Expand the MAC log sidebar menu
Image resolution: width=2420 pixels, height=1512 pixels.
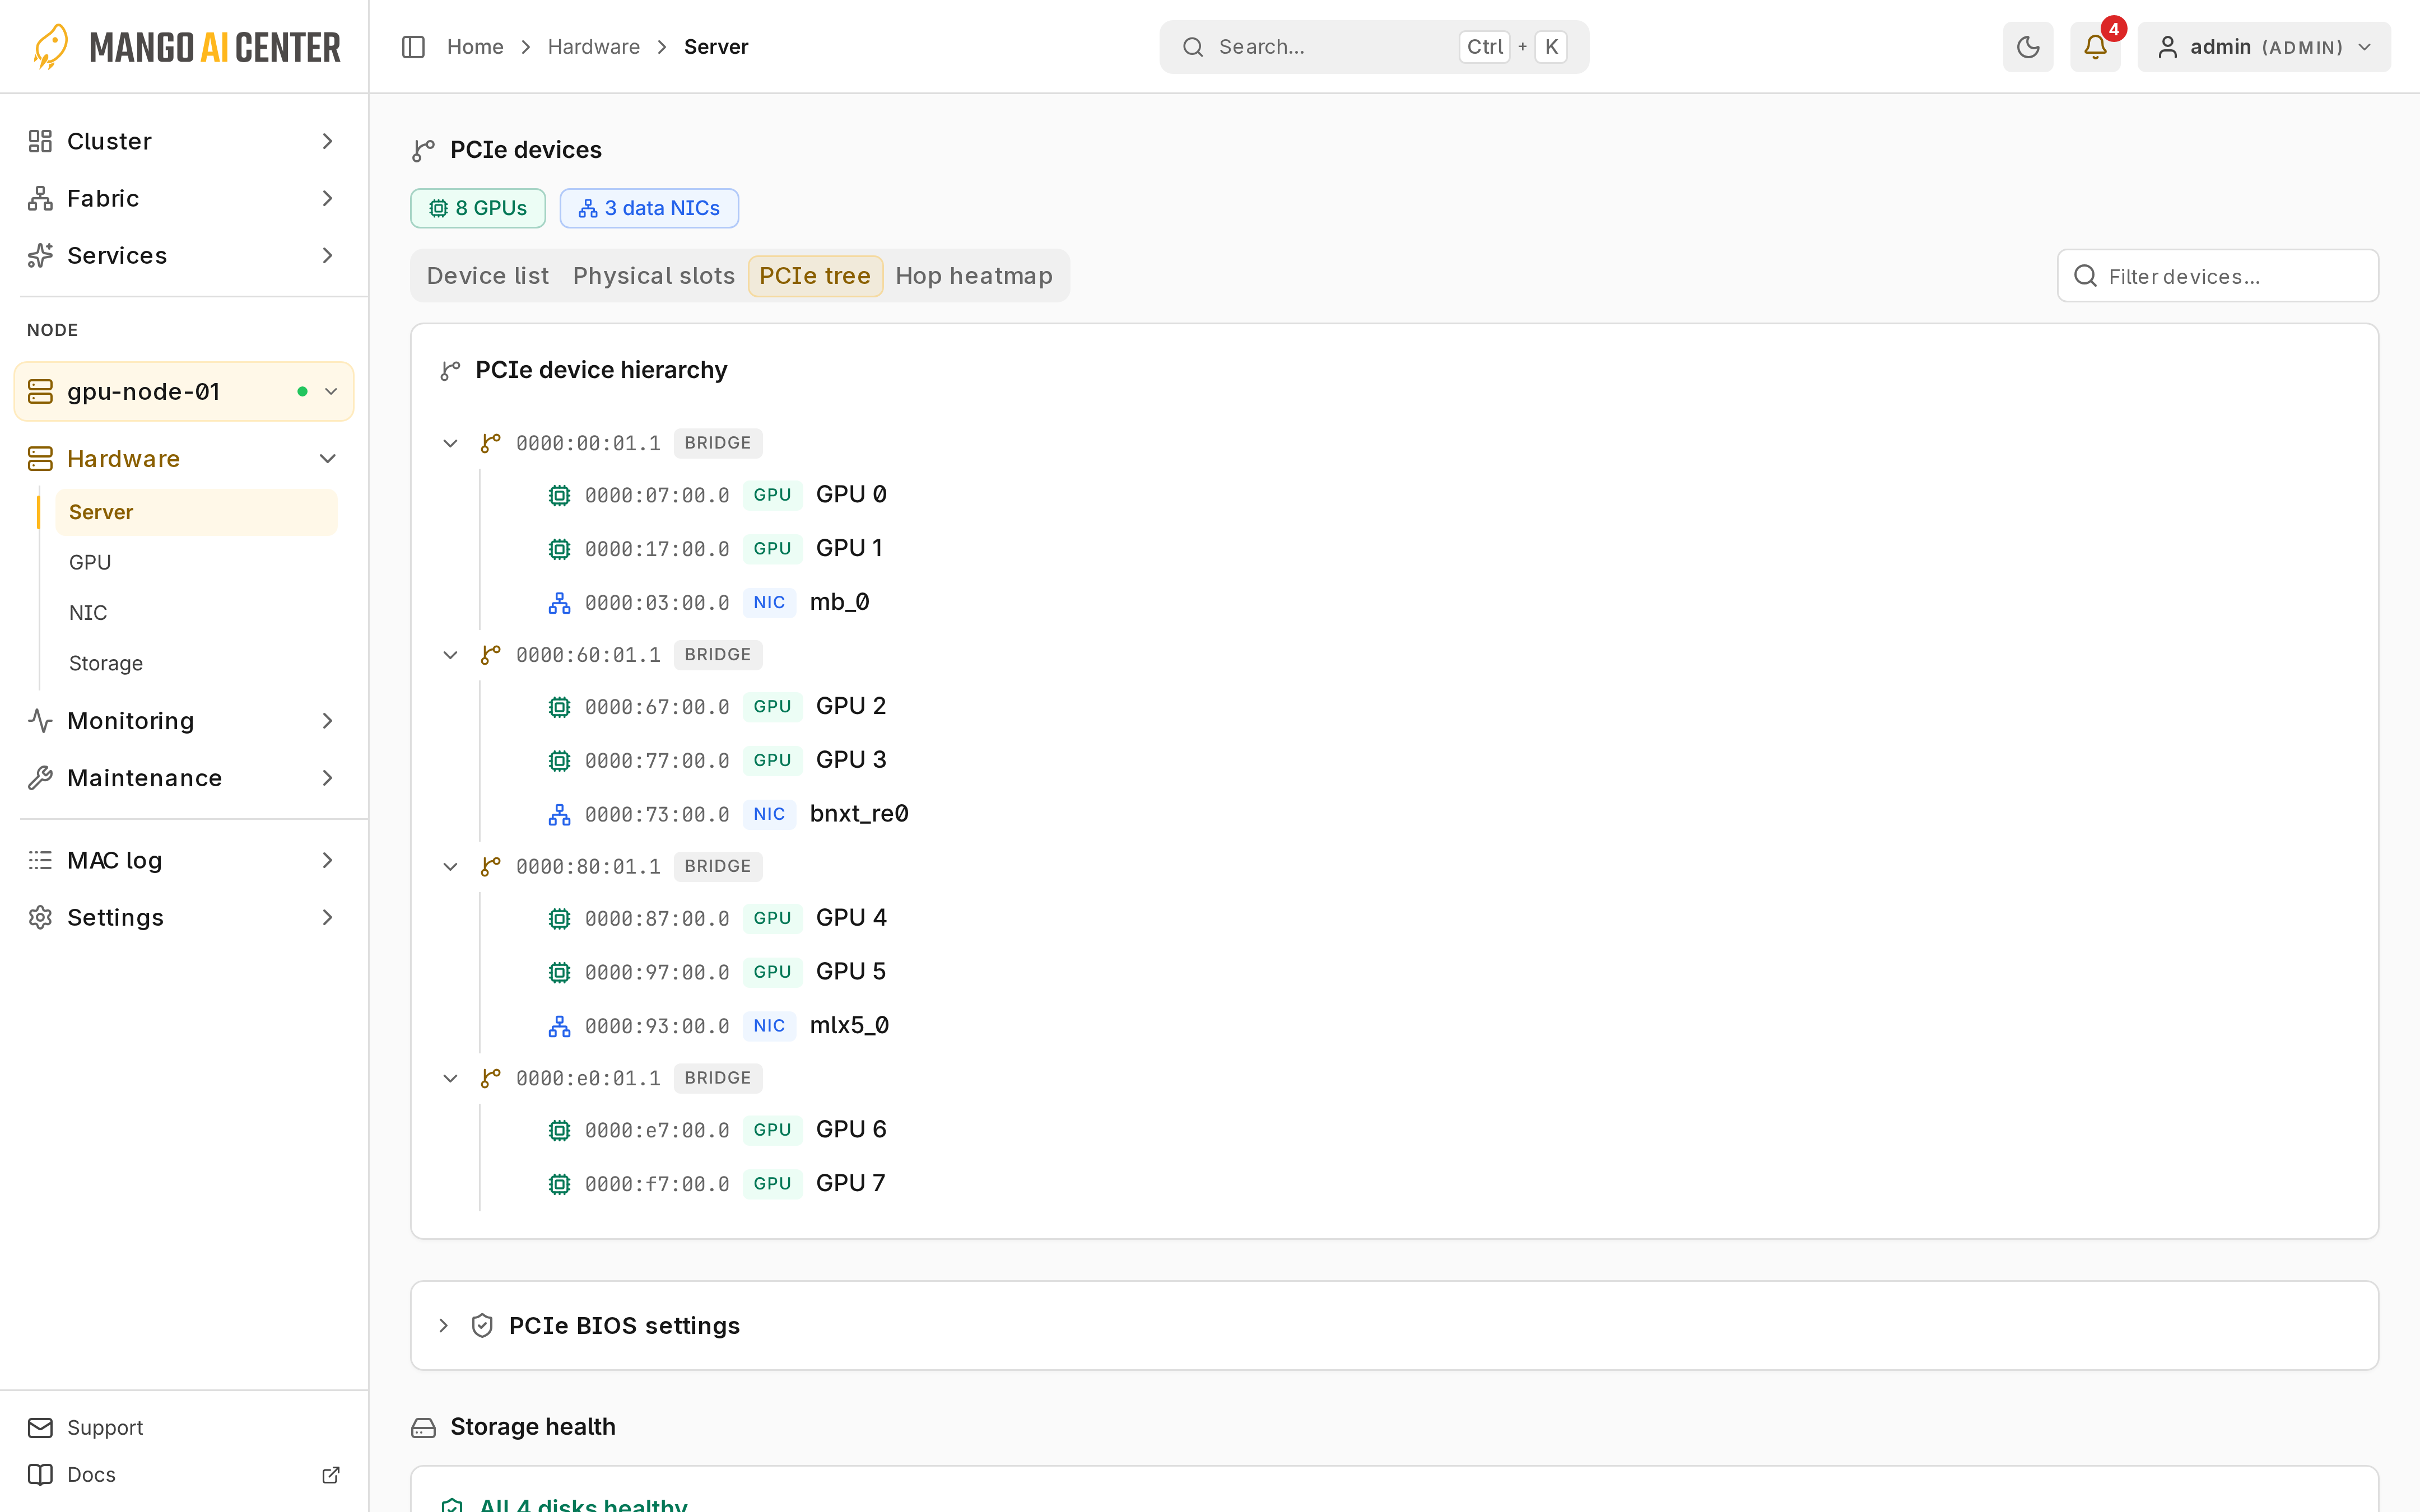coord(184,861)
